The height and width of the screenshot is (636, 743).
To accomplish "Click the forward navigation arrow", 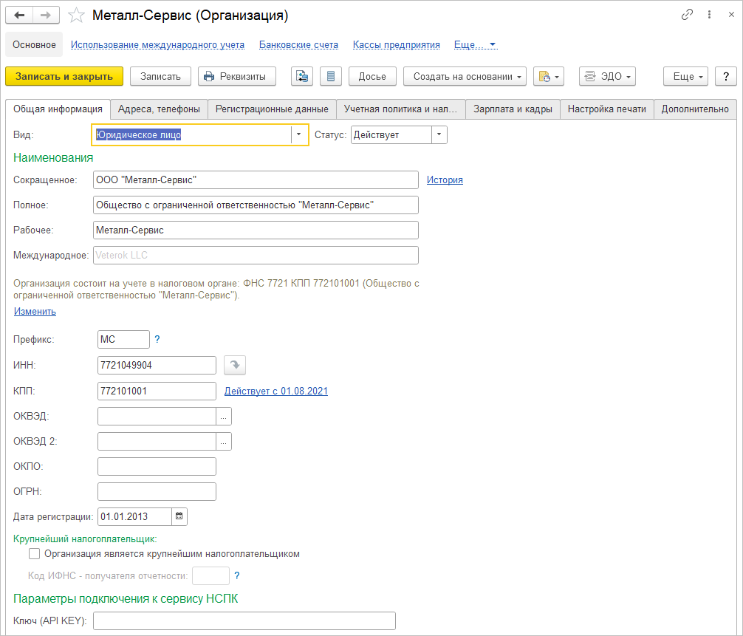I will pos(46,15).
